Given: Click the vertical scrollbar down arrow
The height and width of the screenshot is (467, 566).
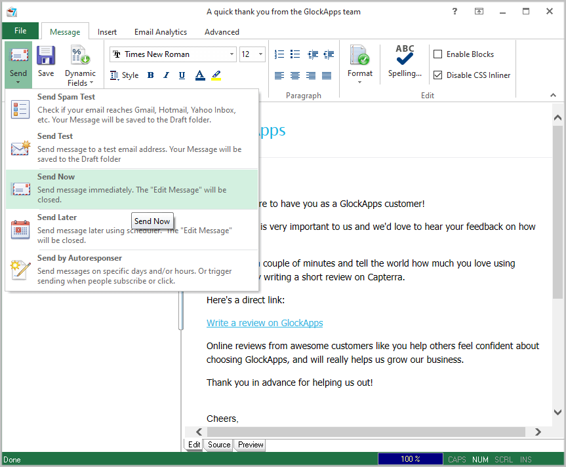Looking at the screenshot, I should pos(557,412).
